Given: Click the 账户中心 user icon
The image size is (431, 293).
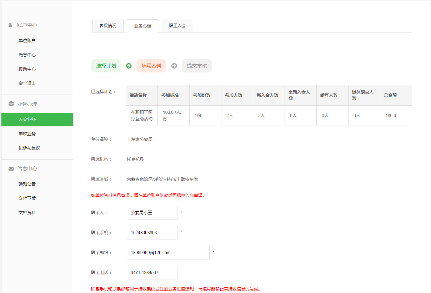Looking at the screenshot, I should click(10, 25).
